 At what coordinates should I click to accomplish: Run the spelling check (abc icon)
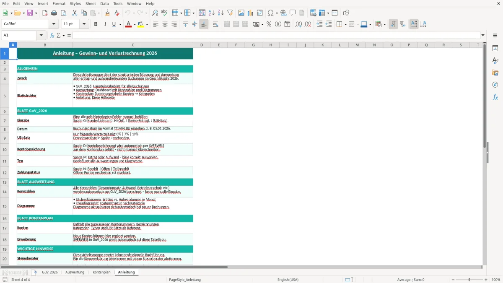coord(164,13)
